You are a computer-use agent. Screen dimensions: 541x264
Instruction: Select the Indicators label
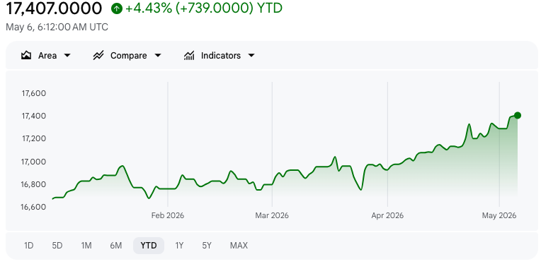(221, 56)
